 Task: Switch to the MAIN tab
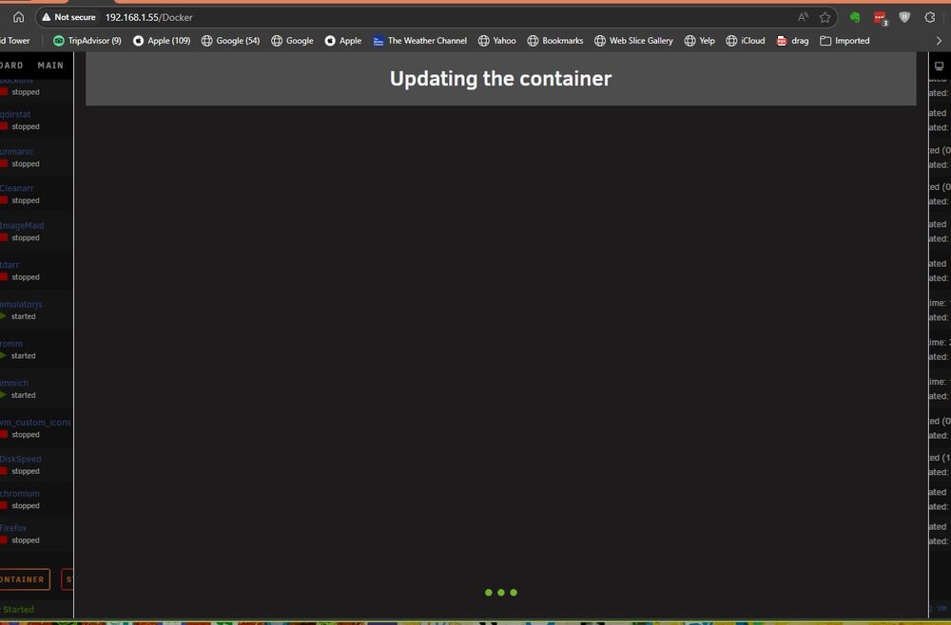50,66
